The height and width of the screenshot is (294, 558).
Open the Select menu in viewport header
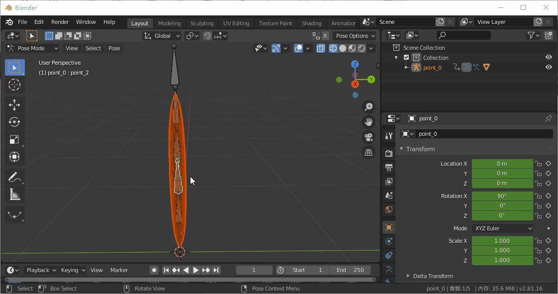pos(93,48)
